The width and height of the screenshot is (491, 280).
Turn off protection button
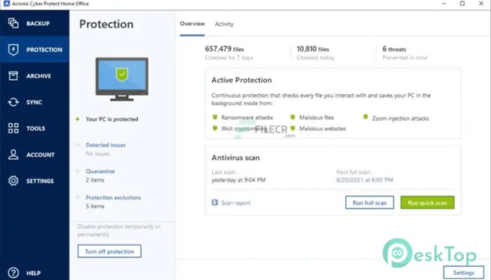coord(109,251)
